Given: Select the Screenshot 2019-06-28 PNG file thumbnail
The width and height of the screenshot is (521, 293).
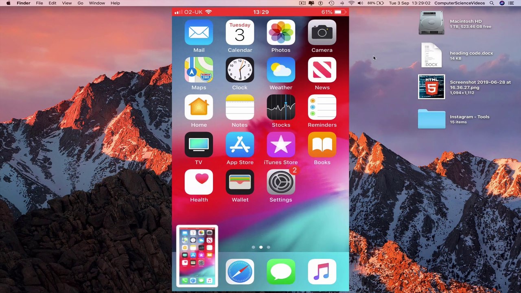Looking at the screenshot, I should click(431, 87).
